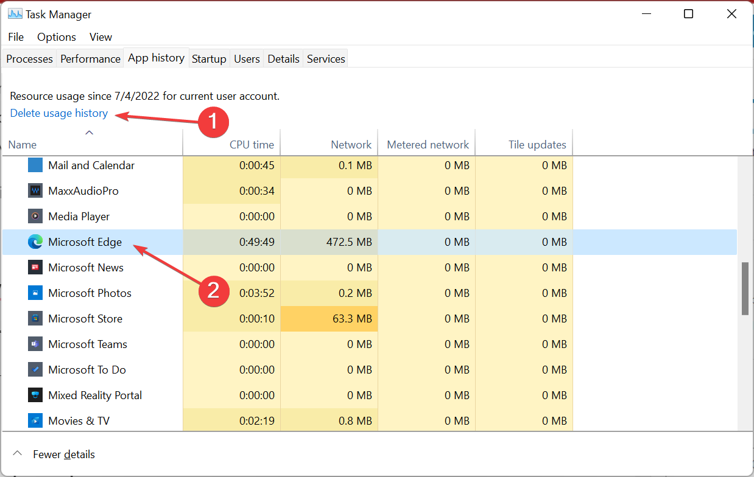Click the Media Player app icon

click(35, 216)
